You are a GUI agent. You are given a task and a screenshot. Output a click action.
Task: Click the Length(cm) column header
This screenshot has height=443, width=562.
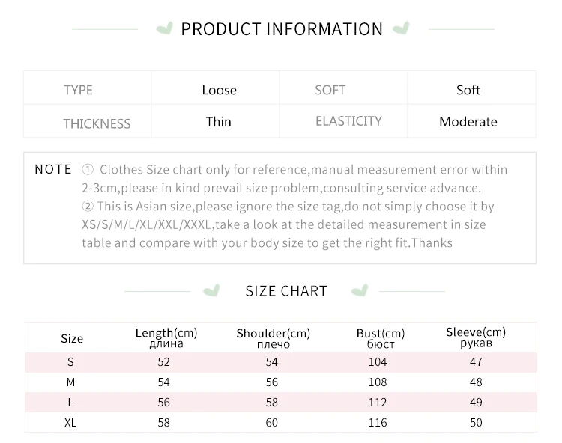click(x=166, y=337)
